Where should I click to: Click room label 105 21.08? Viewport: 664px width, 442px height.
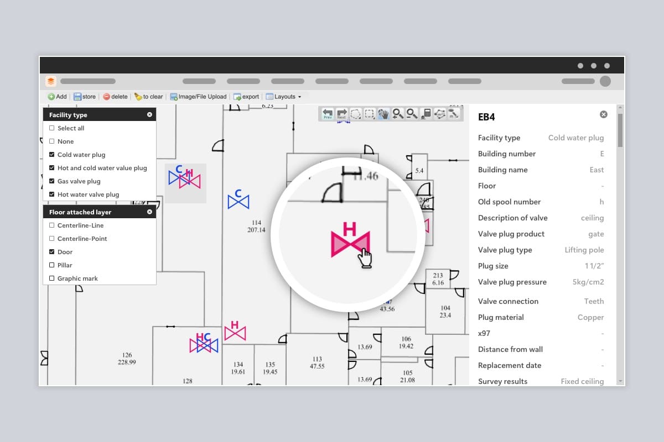point(407,376)
